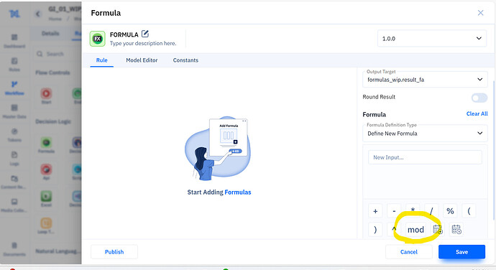Open the 1.0.0 version dropdown

[x=432, y=38]
